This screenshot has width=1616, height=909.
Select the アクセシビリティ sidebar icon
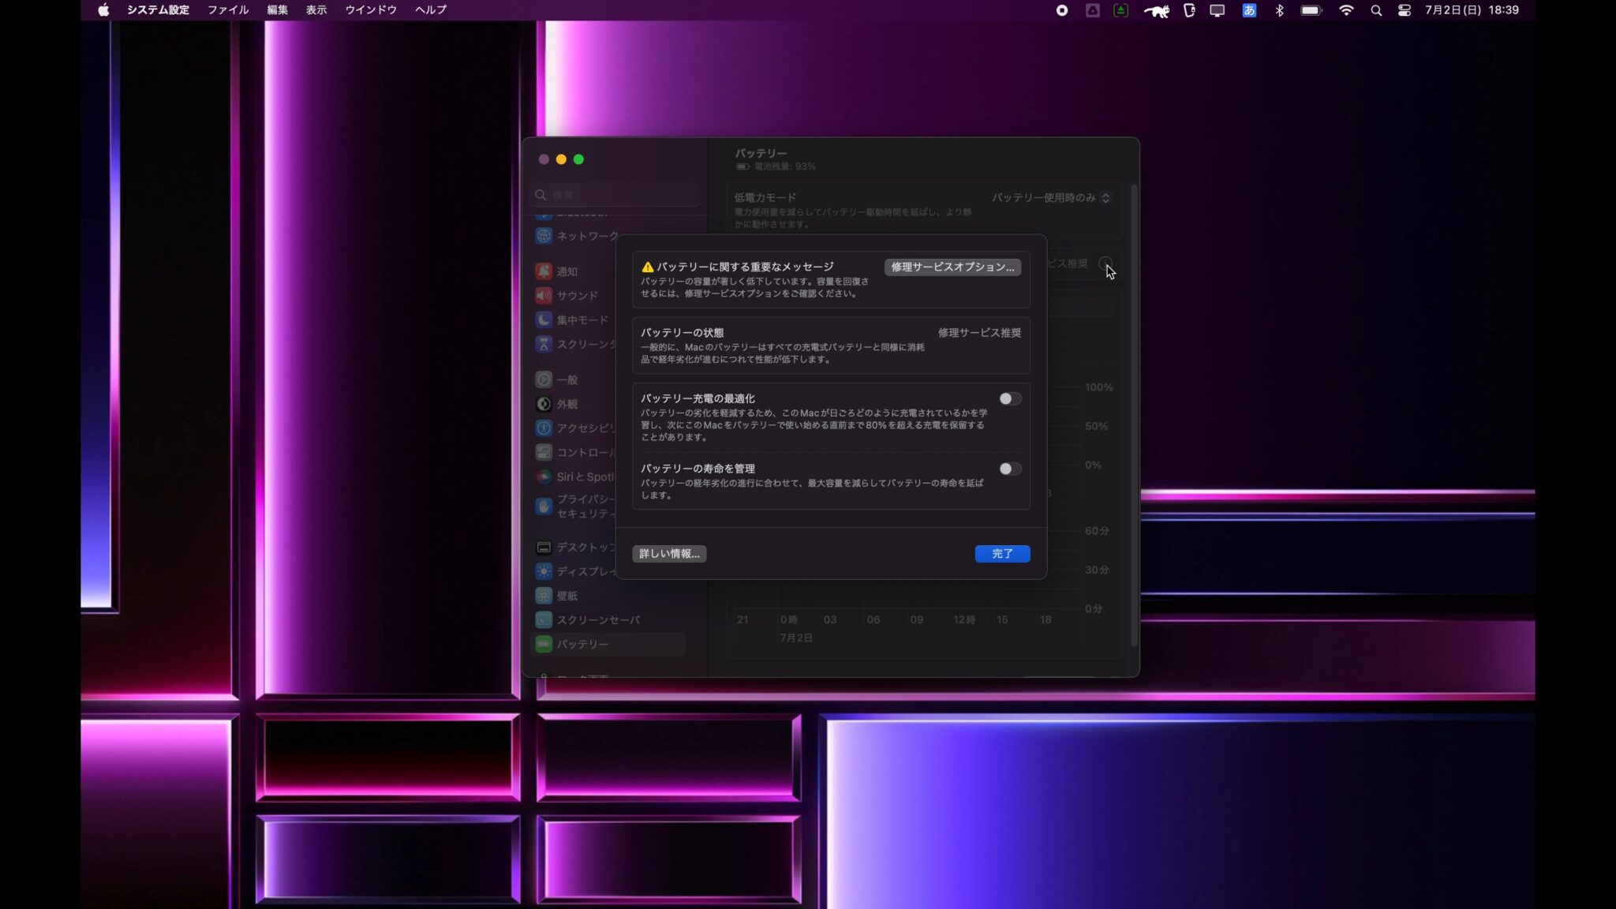[544, 428]
